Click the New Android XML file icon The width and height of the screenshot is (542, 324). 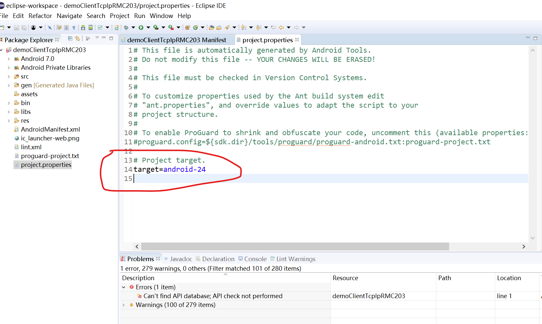117,27
